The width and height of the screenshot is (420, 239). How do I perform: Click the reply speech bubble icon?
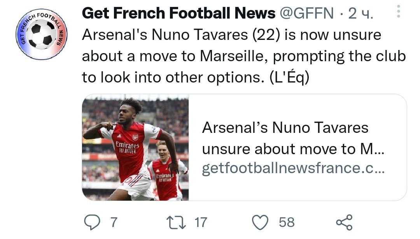tap(92, 222)
